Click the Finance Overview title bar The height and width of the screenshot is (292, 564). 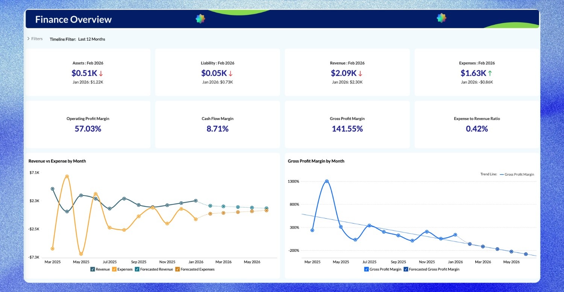pos(73,19)
